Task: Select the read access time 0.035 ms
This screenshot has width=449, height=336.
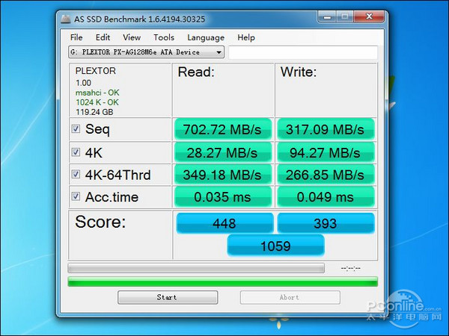Action: click(x=223, y=197)
